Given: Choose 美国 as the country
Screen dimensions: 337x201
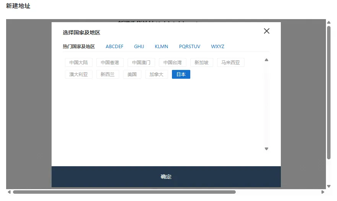Looking at the screenshot, I should pos(132,75).
